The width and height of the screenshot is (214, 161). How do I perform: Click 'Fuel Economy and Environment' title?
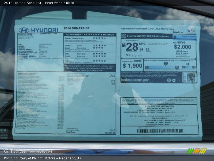coord(148,36)
